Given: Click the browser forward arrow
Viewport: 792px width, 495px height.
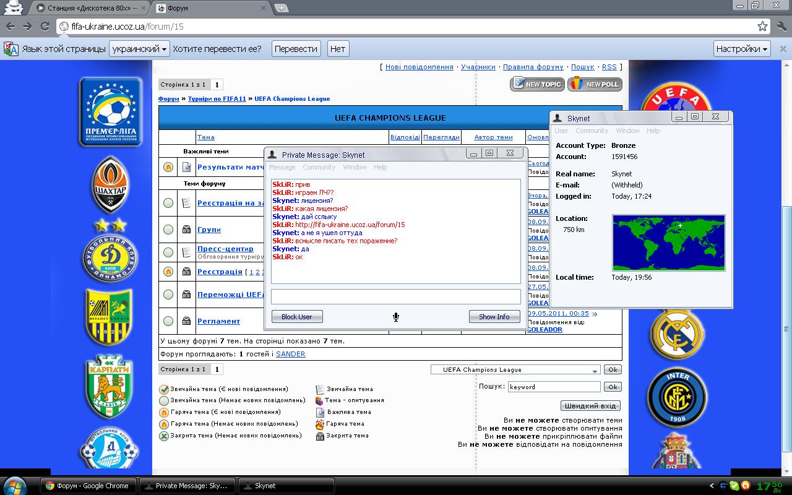Looking at the screenshot, I should 27,26.
